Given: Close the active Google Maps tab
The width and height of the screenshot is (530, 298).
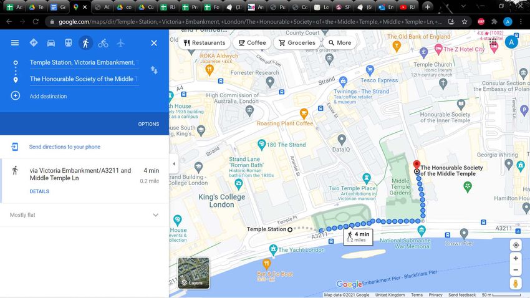Looking at the screenshot, I should coord(85,7).
